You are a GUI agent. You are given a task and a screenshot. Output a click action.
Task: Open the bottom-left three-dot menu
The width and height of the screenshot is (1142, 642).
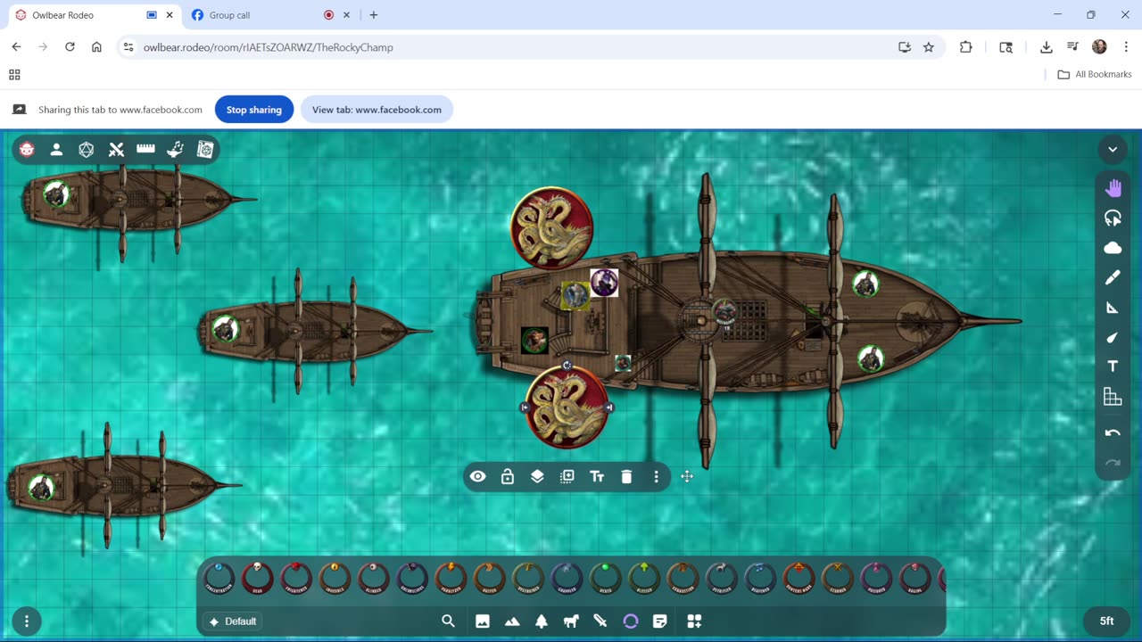tap(27, 621)
